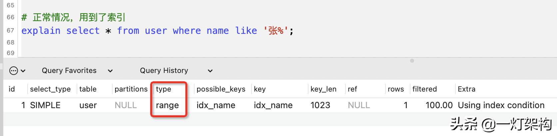Click the NULL cell under partitions
Screen dimensions: 557x136
click(x=126, y=105)
